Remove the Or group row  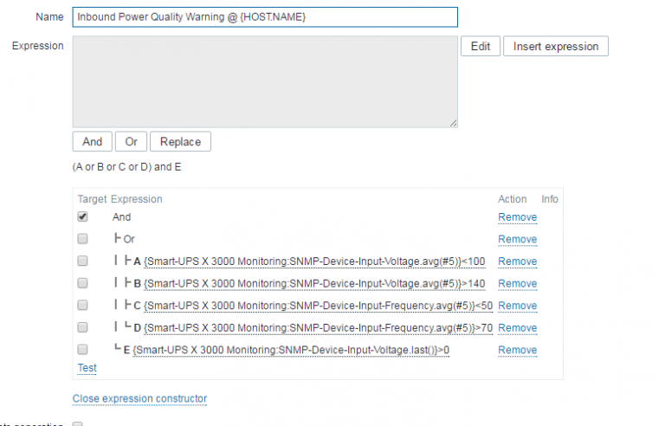[518, 239]
